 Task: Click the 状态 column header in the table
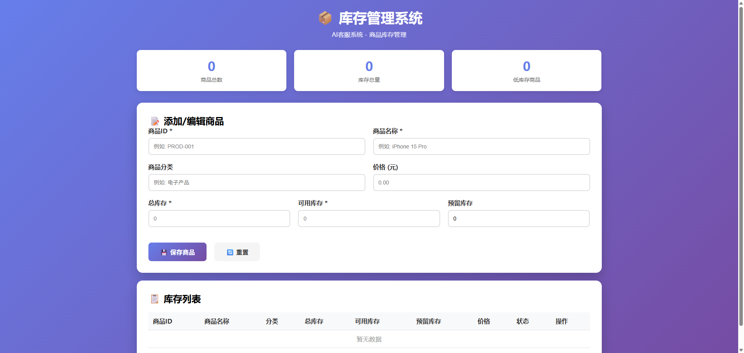pyautogui.click(x=523, y=321)
